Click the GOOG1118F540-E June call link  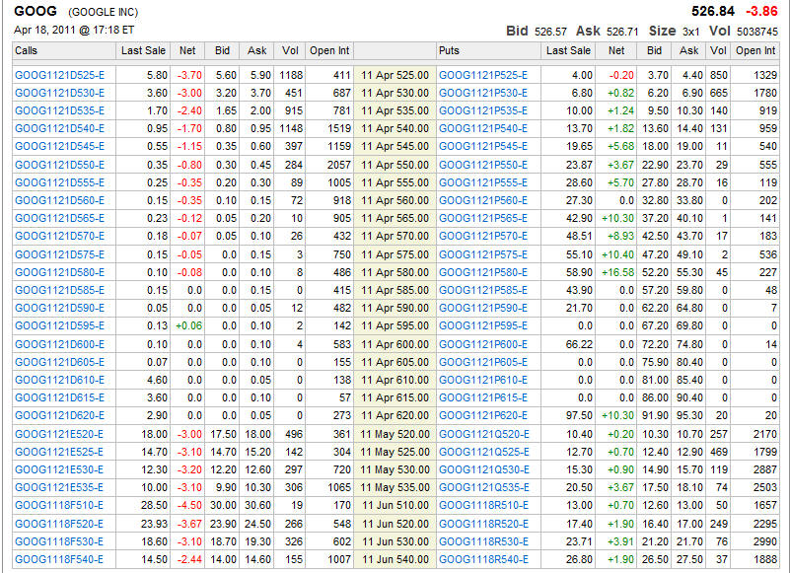pos(59,559)
